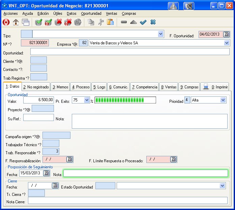The width and height of the screenshot is (235, 210).
Task: Click the highlighted seguimiento Nota field
Action: tap(146, 173)
